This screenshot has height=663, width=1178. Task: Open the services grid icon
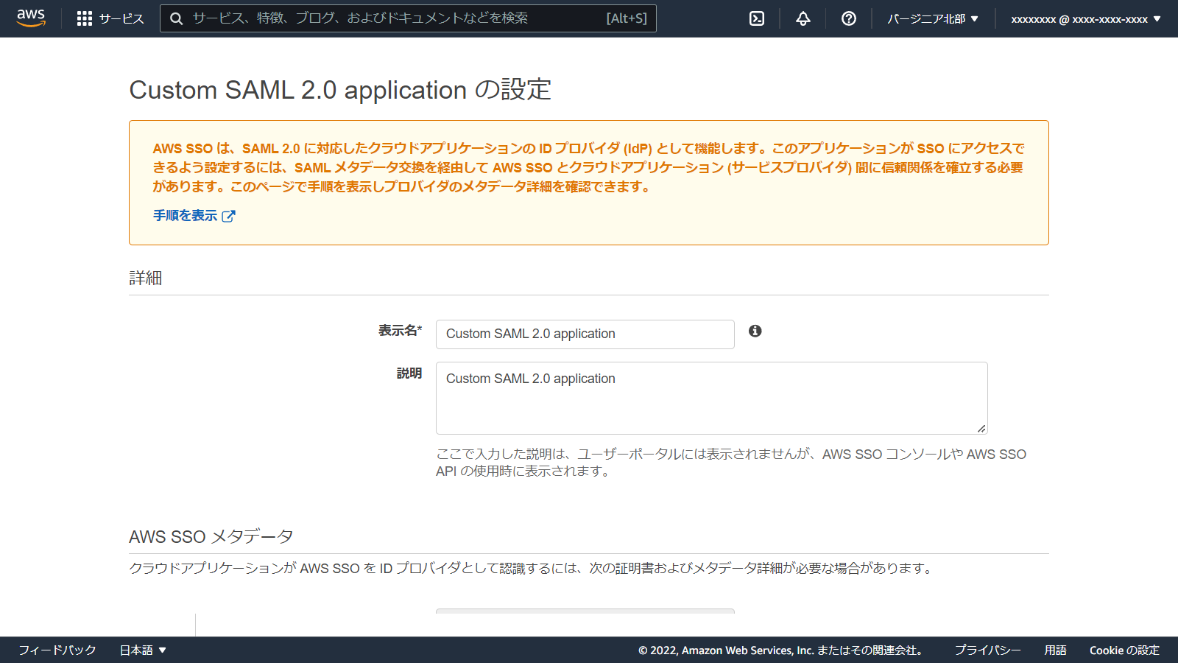85,18
